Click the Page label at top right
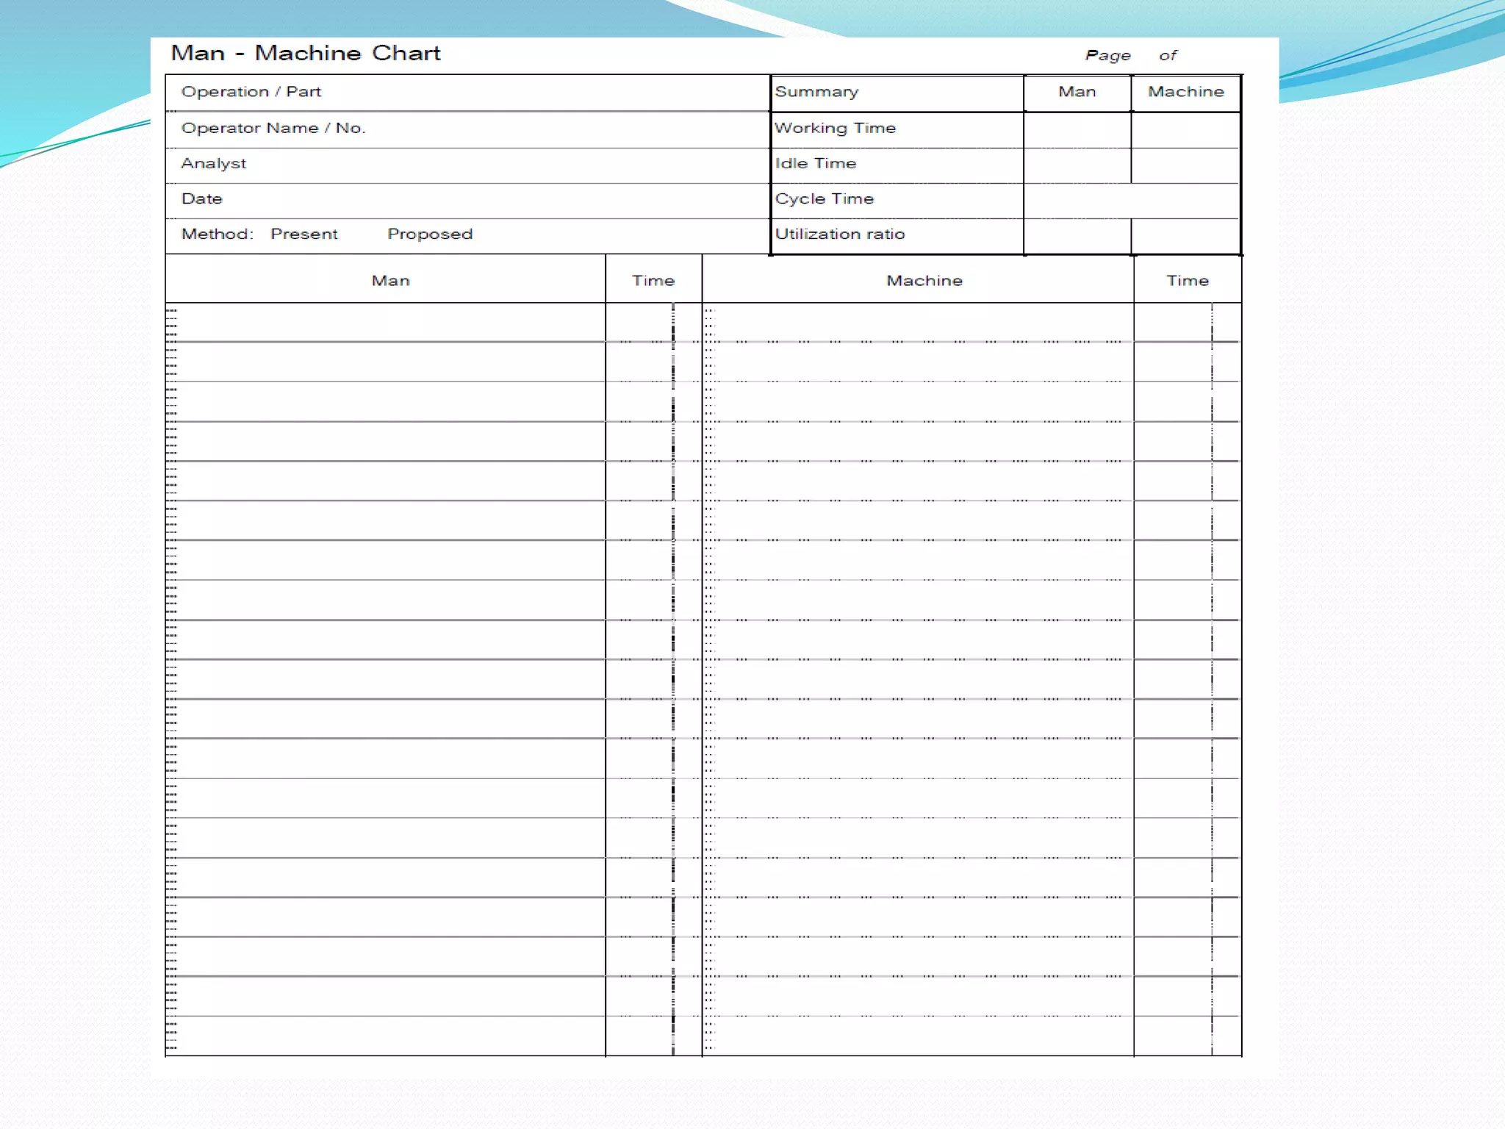Viewport: 1505px width, 1129px height. pyautogui.click(x=1107, y=56)
